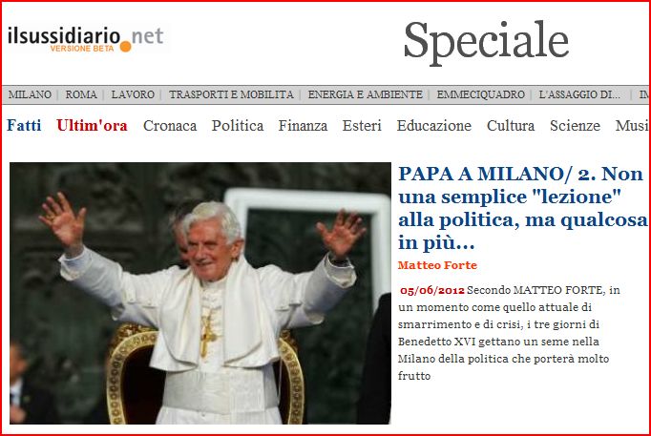Viewport: 651px width, 436px height.
Task: Click the Fatti menu item
Action: click(x=24, y=125)
